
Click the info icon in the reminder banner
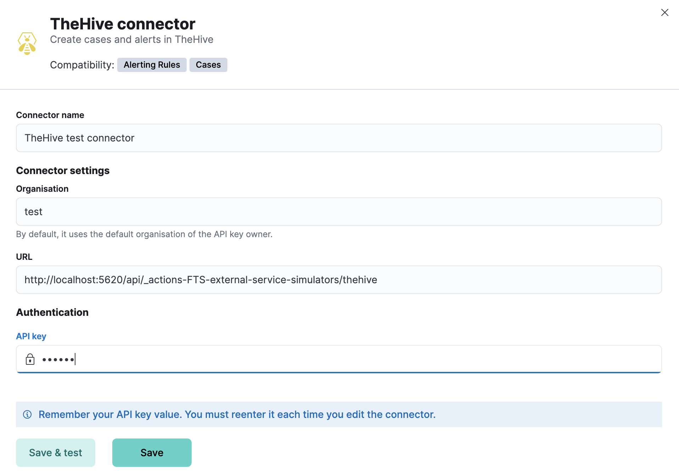click(x=27, y=414)
